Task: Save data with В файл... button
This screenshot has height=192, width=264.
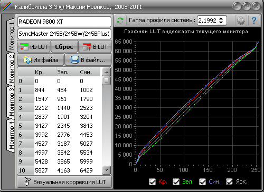Action: 88,60
